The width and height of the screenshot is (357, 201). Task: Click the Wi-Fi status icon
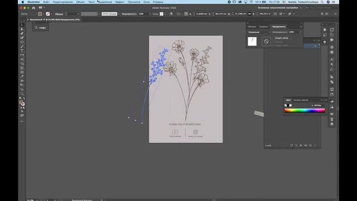coord(251,2)
